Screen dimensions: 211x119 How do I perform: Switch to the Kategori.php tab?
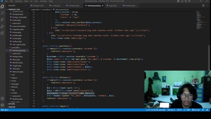point(38,6)
